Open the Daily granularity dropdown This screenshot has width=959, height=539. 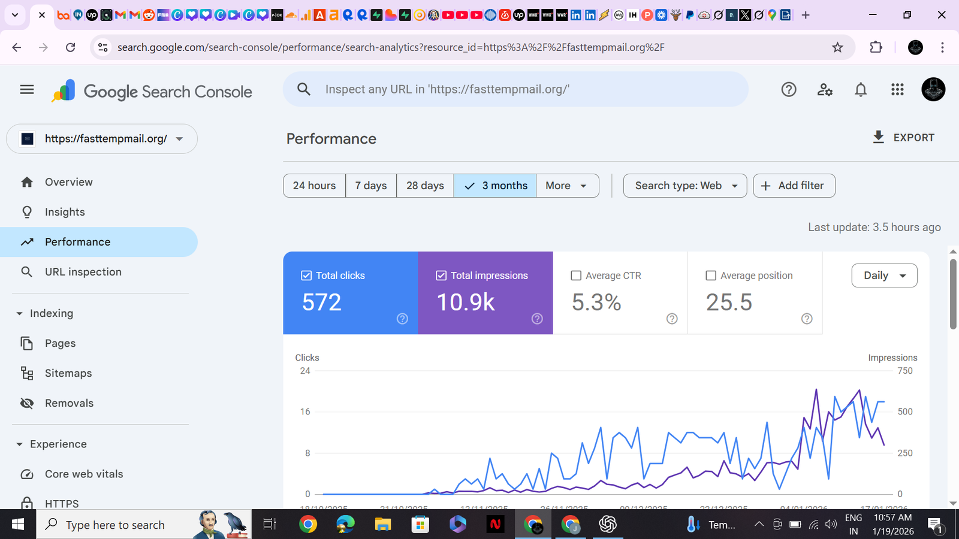pos(884,275)
